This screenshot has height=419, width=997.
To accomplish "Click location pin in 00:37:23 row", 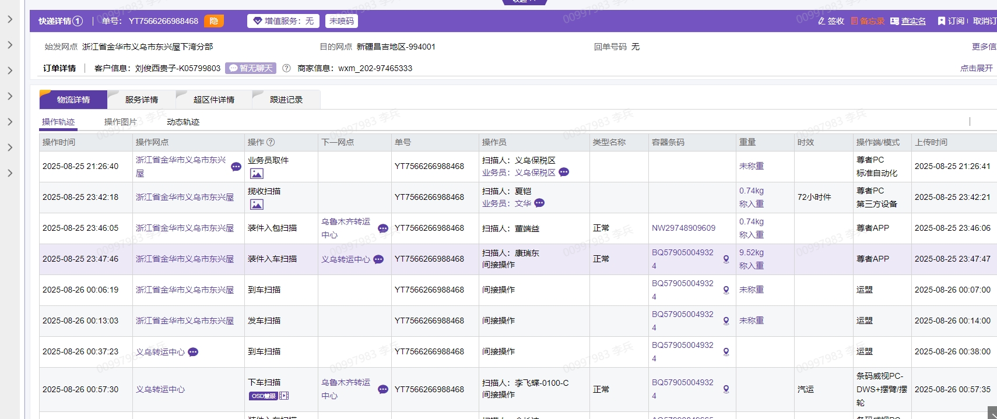I will [x=726, y=352].
